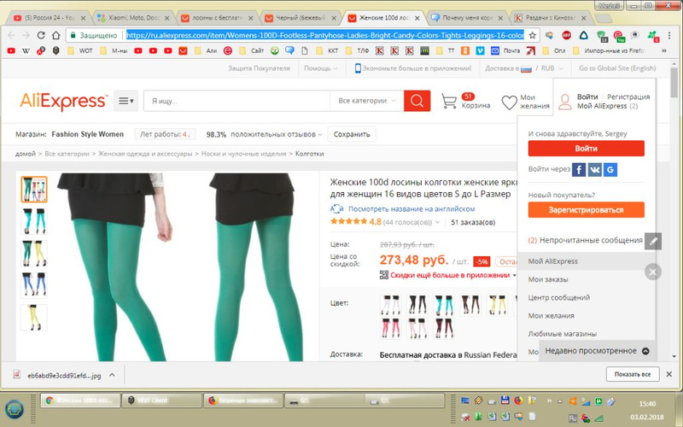
Task: Open the hamburger categories menu beside the logo
Action: coord(126,101)
